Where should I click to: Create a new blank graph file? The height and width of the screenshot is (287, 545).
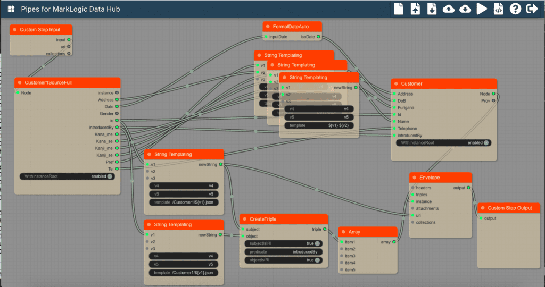[399, 9]
